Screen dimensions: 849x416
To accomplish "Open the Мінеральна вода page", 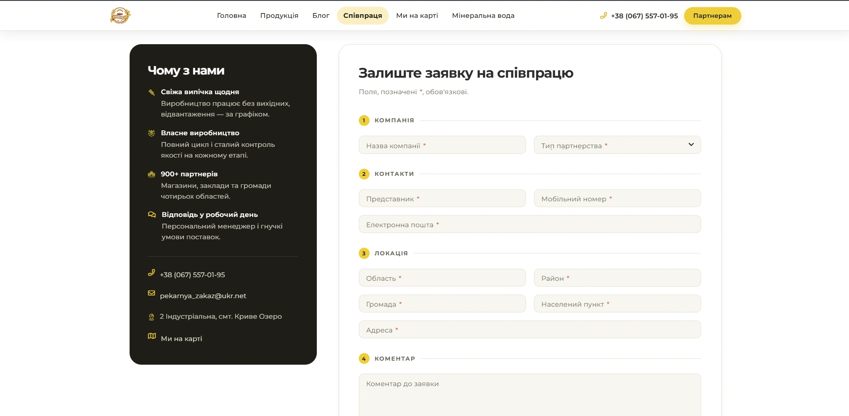I will click(x=483, y=16).
